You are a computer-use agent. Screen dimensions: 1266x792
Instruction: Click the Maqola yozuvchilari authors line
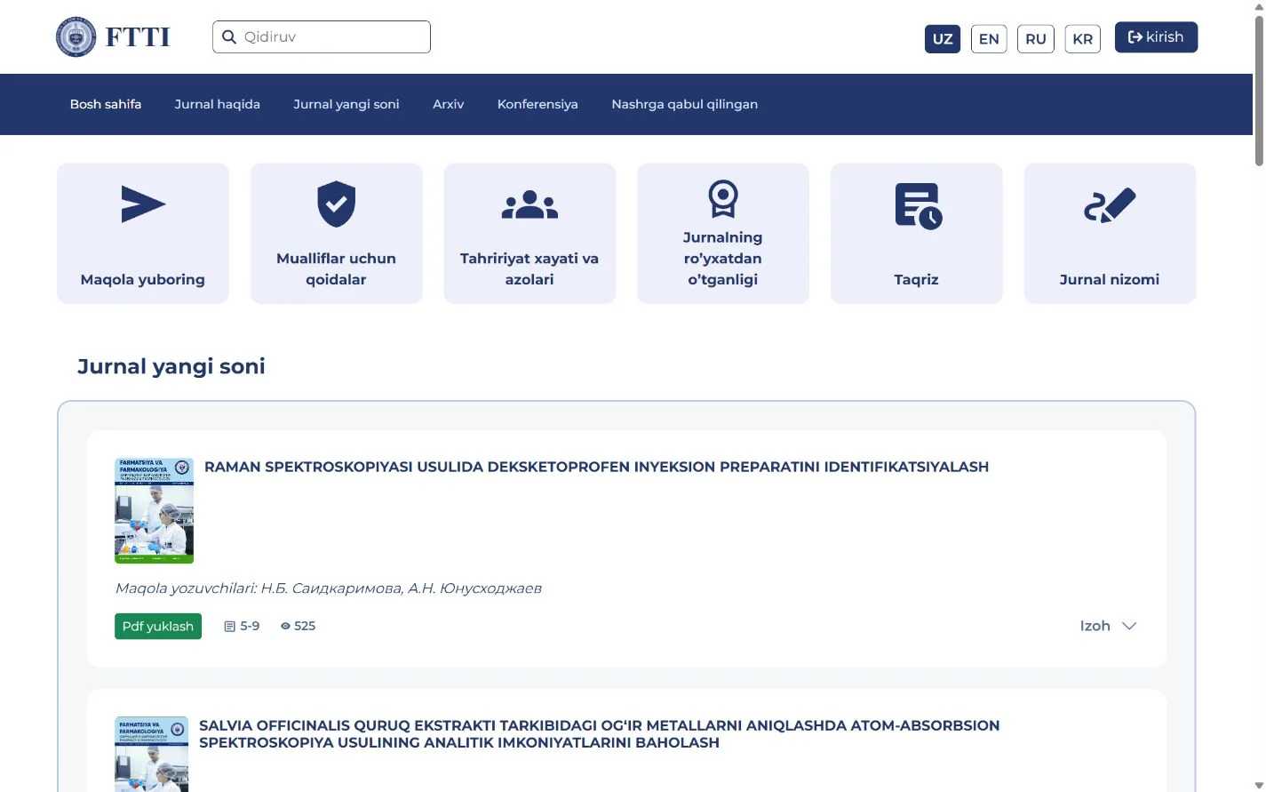coord(328,588)
